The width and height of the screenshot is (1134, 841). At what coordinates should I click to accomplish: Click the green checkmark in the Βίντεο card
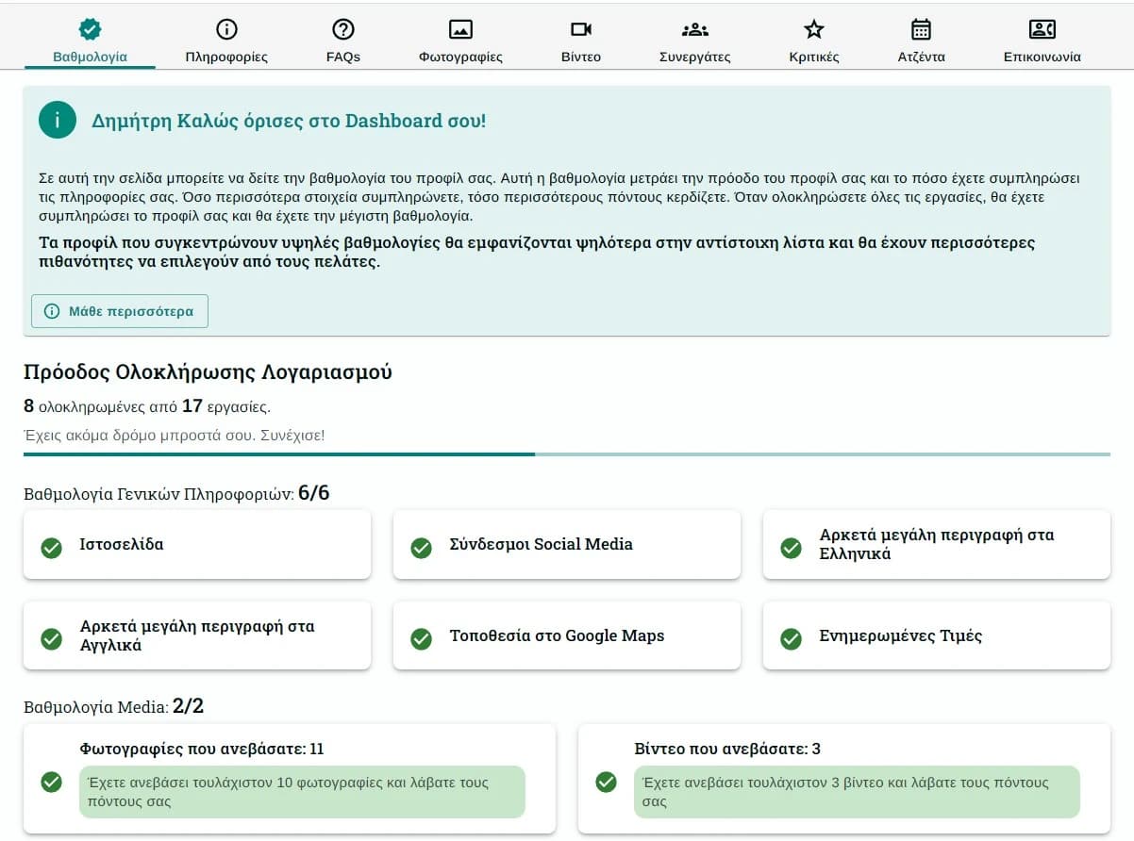(x=607, y=782)
